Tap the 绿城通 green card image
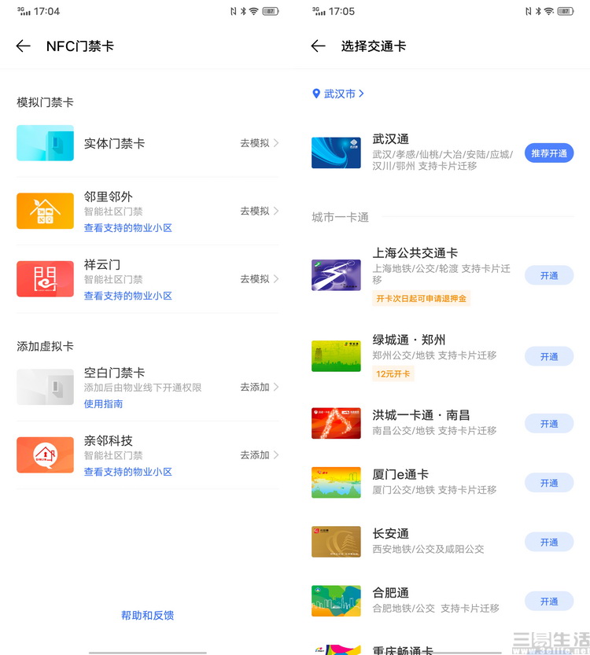Screen dimensions: 590x655 tap(336, 356)
